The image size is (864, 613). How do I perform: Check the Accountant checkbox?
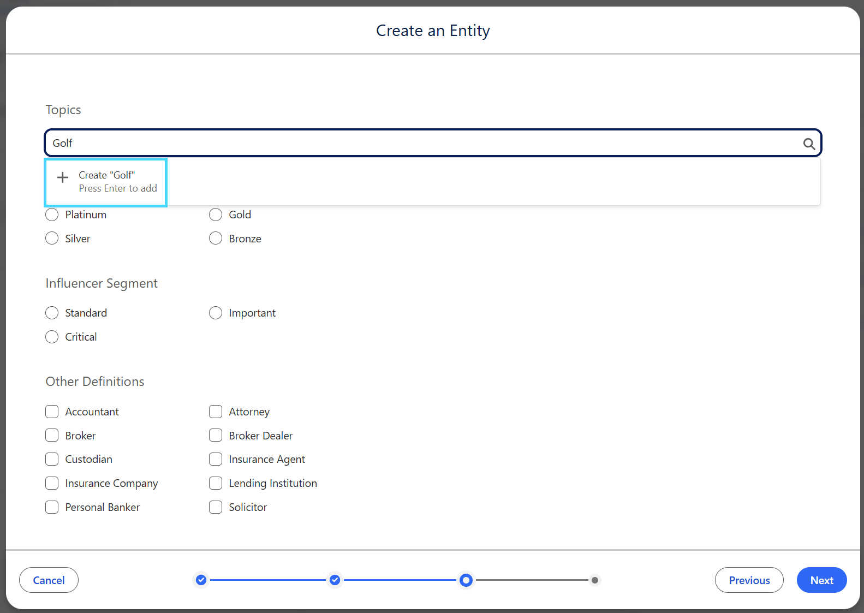(52, 412)
